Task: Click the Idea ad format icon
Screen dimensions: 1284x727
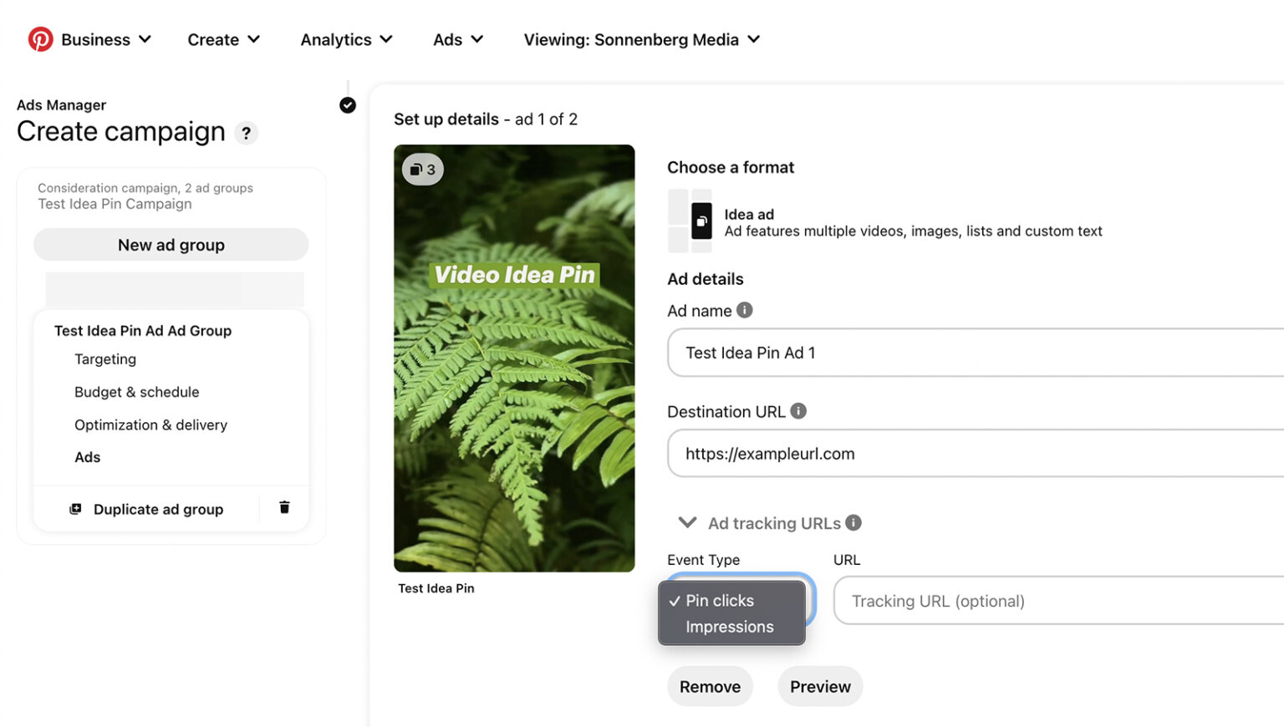Action: [701, 221]
